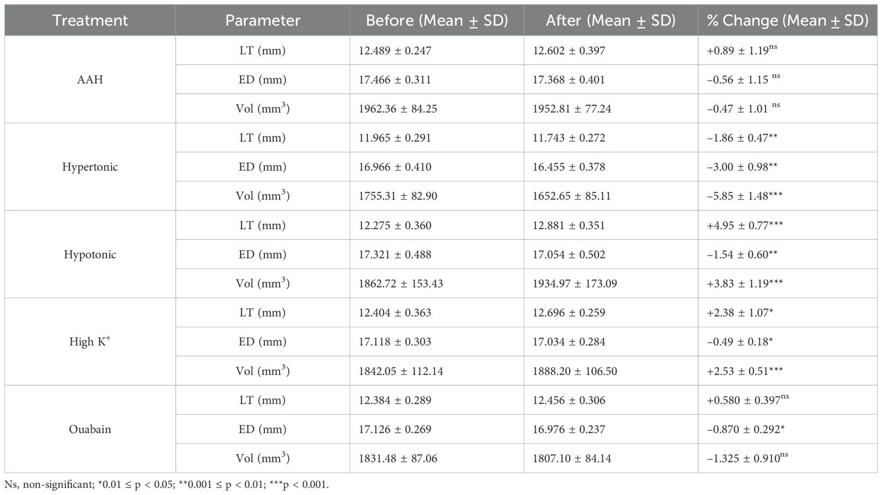Click the 17.118 ± 0.303 cell
The image size is (882, 495).
point(394,342)
